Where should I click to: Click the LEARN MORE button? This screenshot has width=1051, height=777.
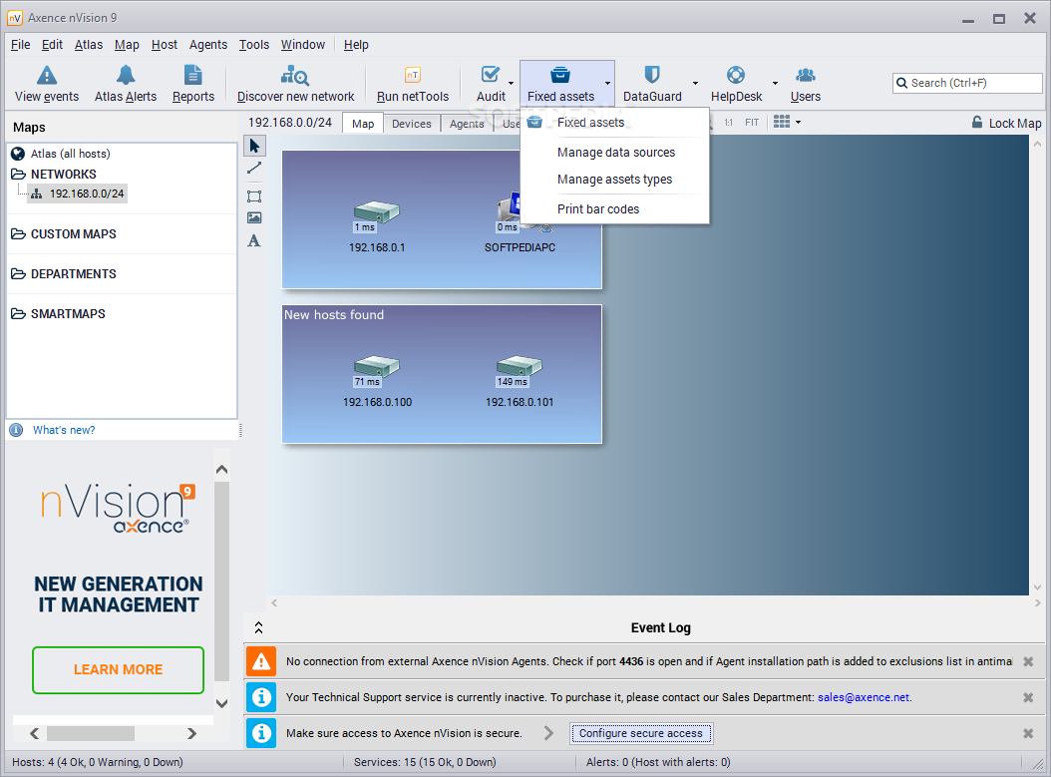(x=118, y=669)
